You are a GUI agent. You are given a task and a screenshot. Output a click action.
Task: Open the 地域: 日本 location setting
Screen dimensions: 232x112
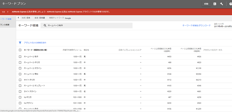26,18
